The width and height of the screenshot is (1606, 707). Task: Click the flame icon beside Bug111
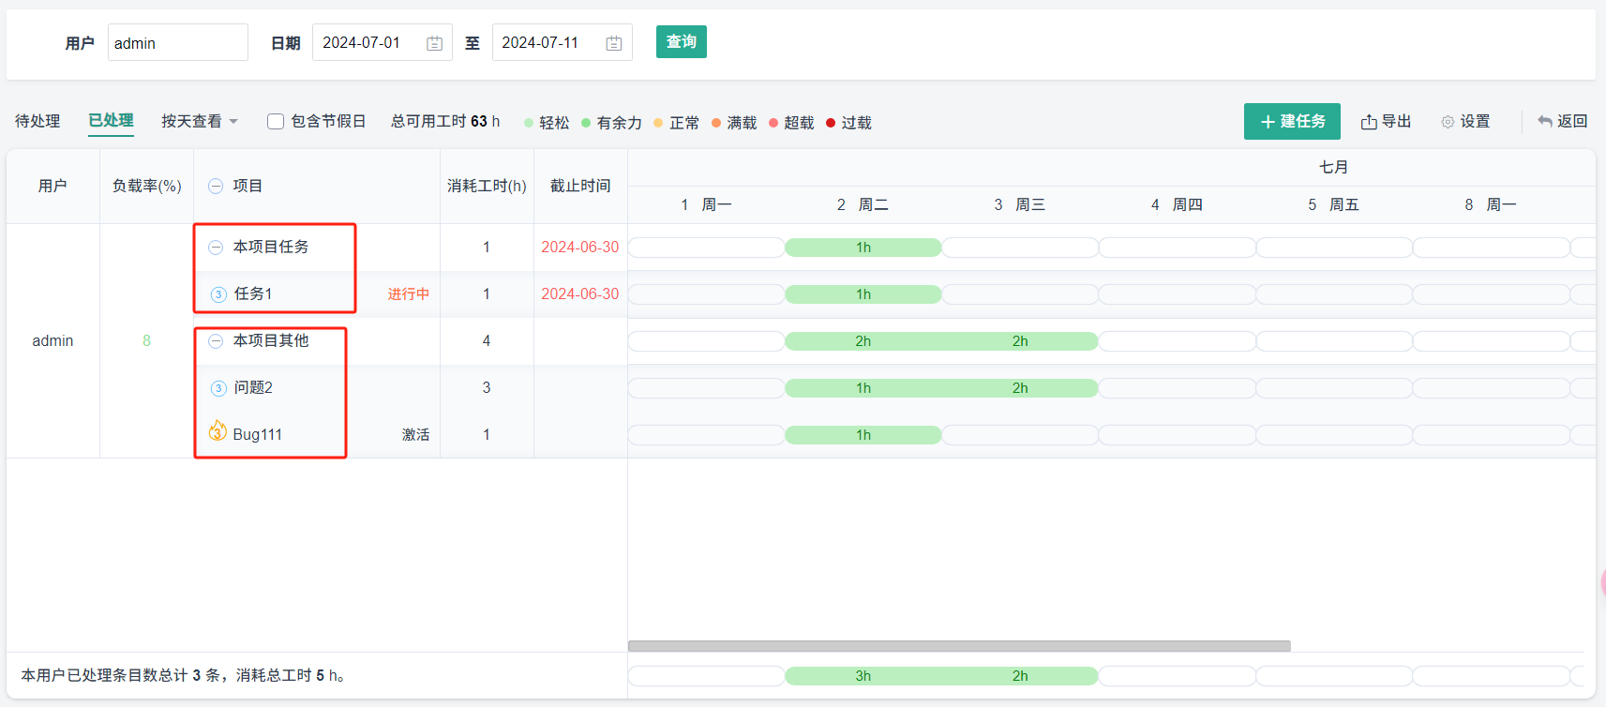point(218,431)
